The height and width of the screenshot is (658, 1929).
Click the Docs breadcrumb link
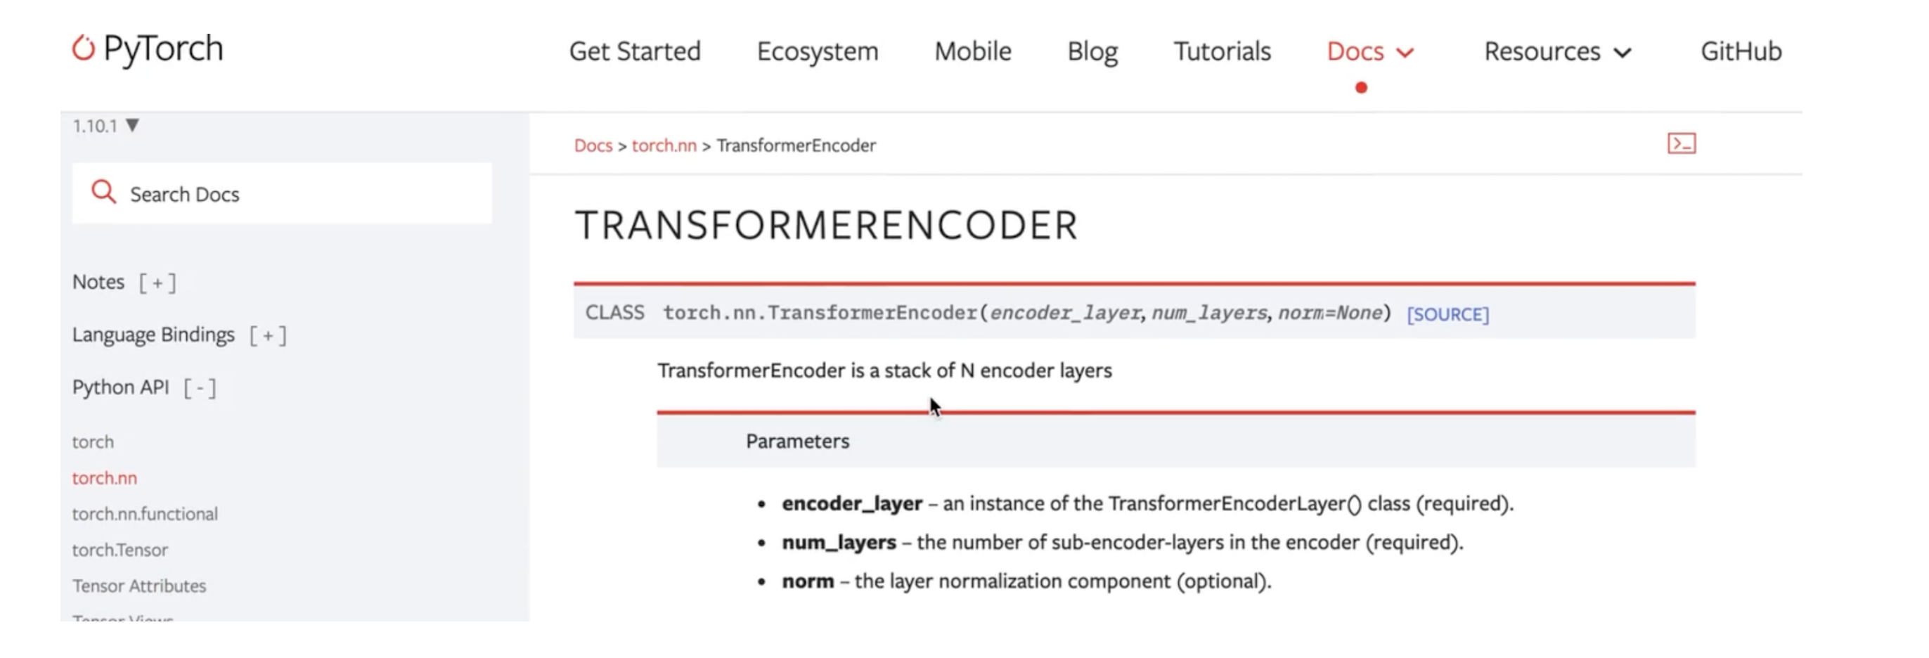pyautogui.click(x=593, y=146)
